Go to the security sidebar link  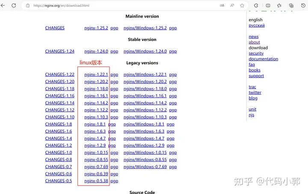tap(256, 53)
